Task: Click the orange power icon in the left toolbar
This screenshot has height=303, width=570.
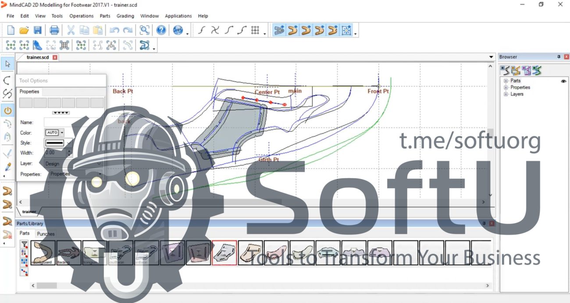Action: pyautogui.click(x=7, y=110)
